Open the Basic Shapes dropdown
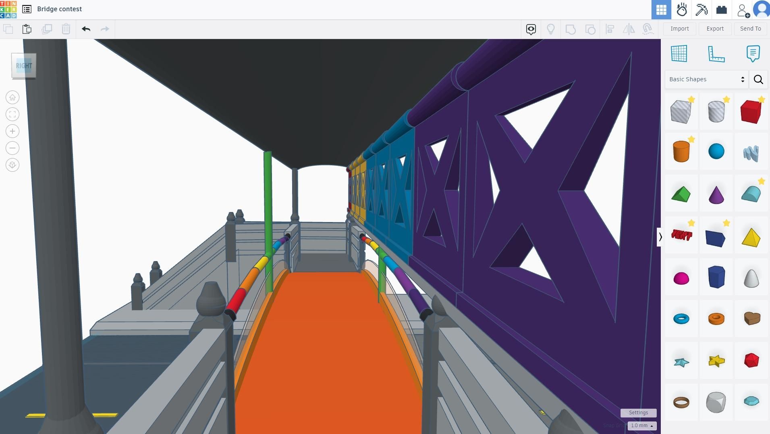 pyautogui.click(x=706, y=79)
